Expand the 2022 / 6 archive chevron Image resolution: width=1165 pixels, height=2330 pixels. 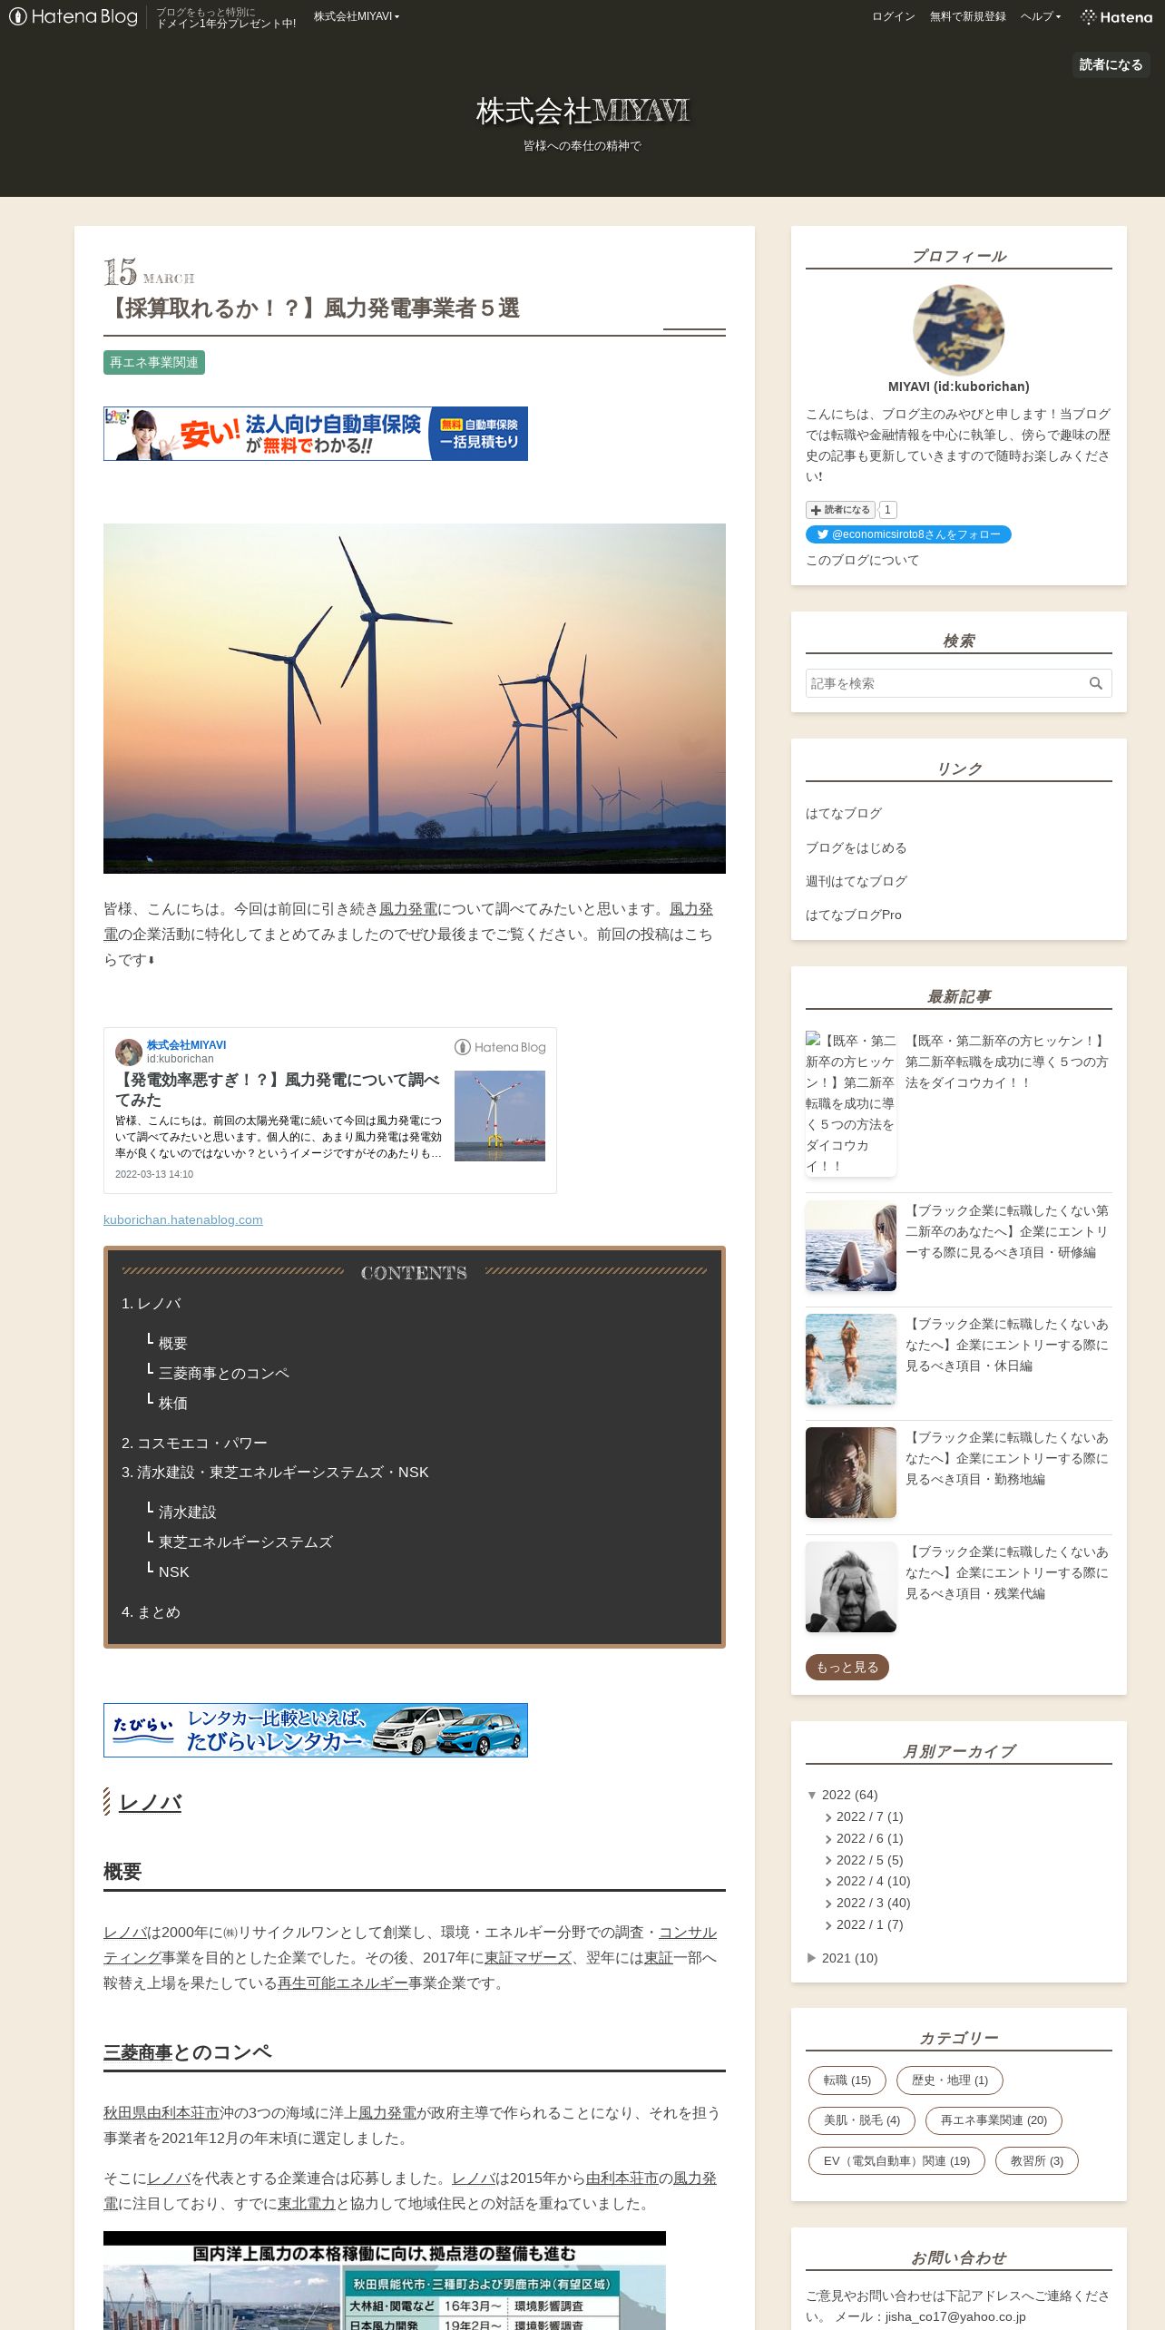828,1839
